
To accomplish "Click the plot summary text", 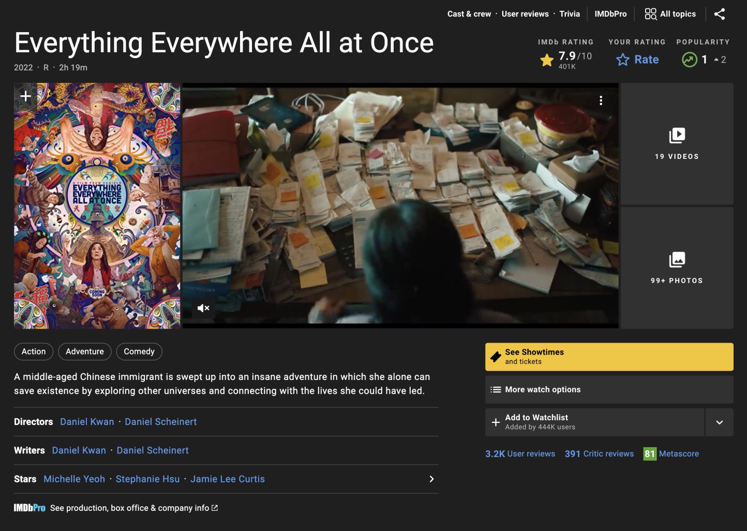I will 222,384.
